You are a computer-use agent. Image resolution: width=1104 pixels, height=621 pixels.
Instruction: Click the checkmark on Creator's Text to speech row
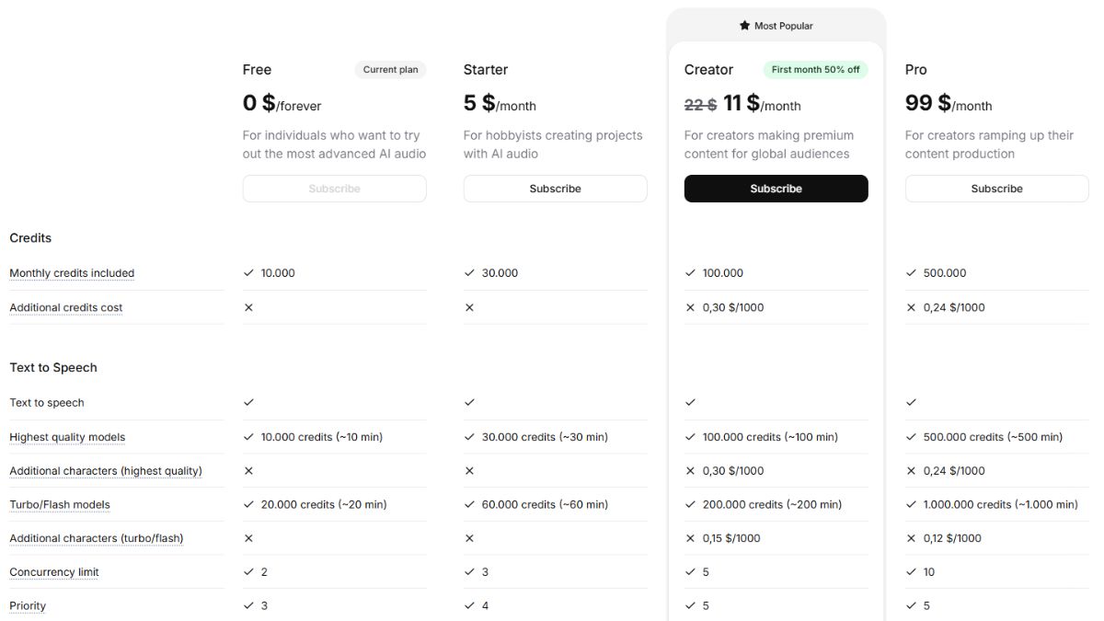[x=690, y=402]
